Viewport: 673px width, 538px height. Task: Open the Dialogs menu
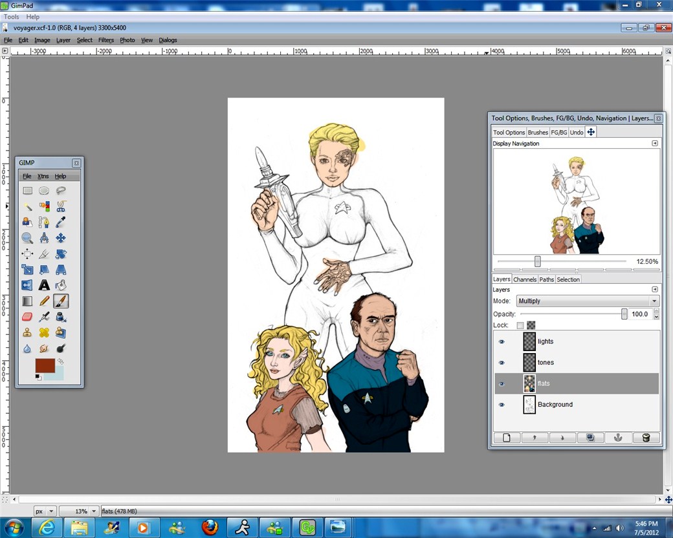168,40
